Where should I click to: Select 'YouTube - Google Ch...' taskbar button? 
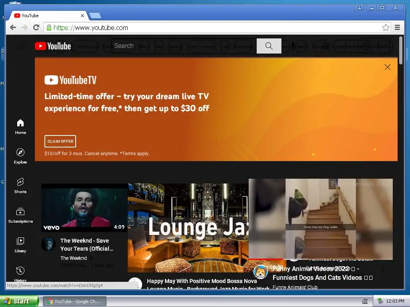click(74, 301)
